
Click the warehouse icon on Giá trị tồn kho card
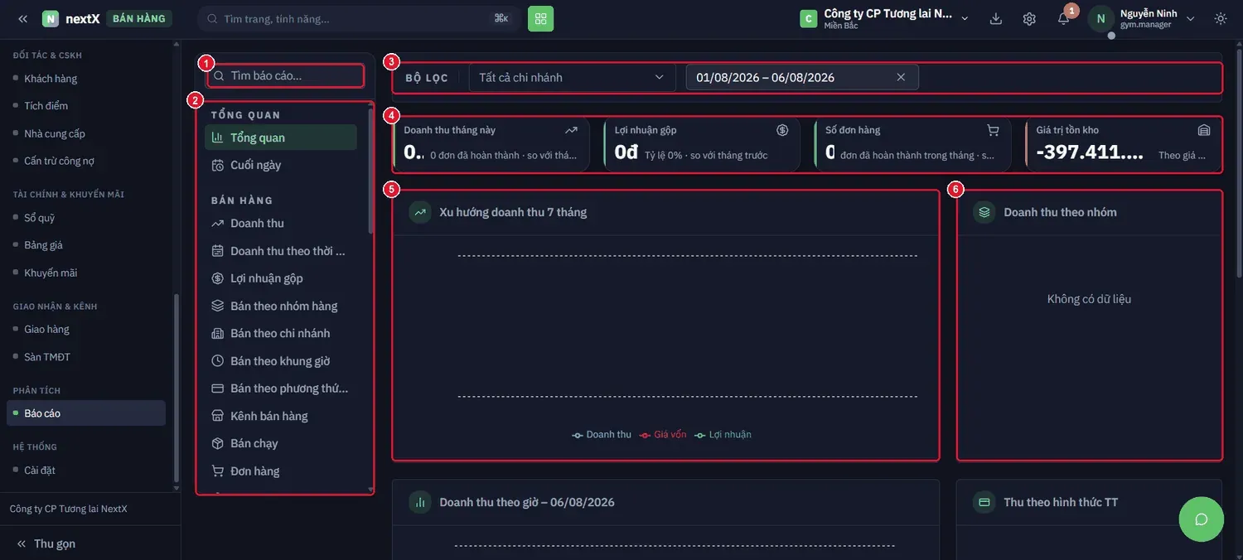[1204, 130]
